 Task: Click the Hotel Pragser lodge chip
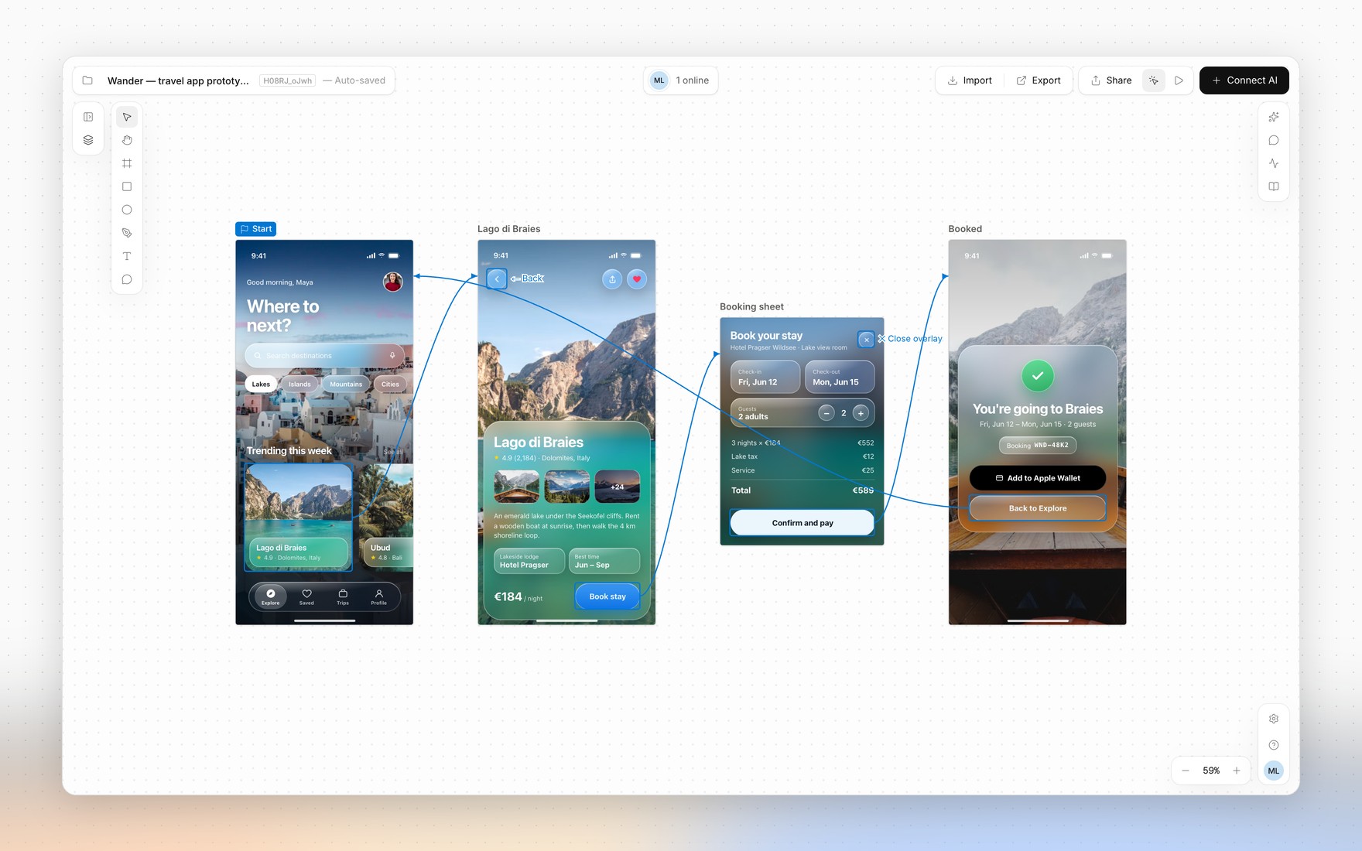pos(529,561)
